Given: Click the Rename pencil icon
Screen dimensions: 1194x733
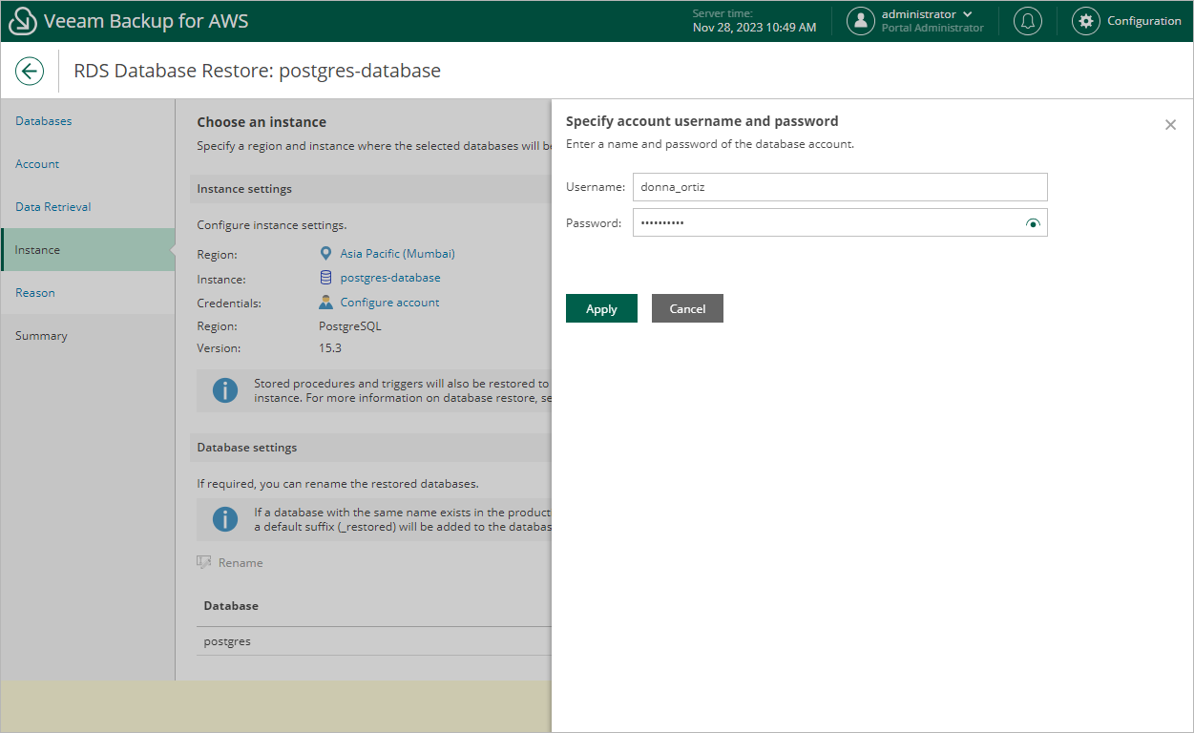Looking at the screenshot, I should pos(203,562).
